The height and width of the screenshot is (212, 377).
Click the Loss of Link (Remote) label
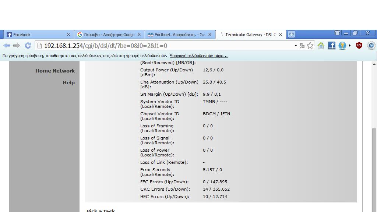(x=164, y=162)
